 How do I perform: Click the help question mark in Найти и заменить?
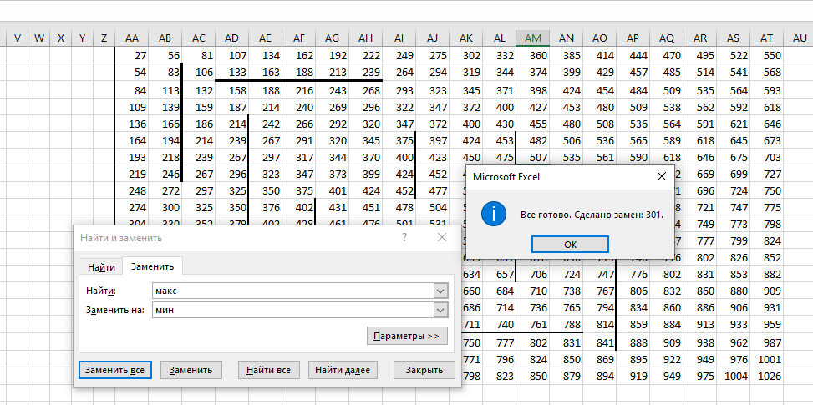coord(404,237)
